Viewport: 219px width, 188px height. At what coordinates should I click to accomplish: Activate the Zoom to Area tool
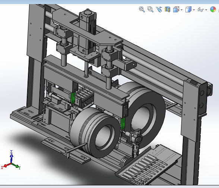[150, 9]
